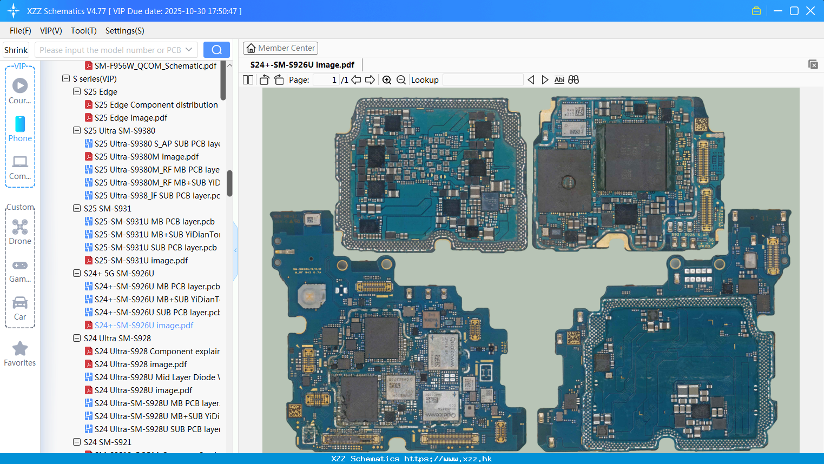Click the yellow toolbox icon in title bar

tap(756, 11)
